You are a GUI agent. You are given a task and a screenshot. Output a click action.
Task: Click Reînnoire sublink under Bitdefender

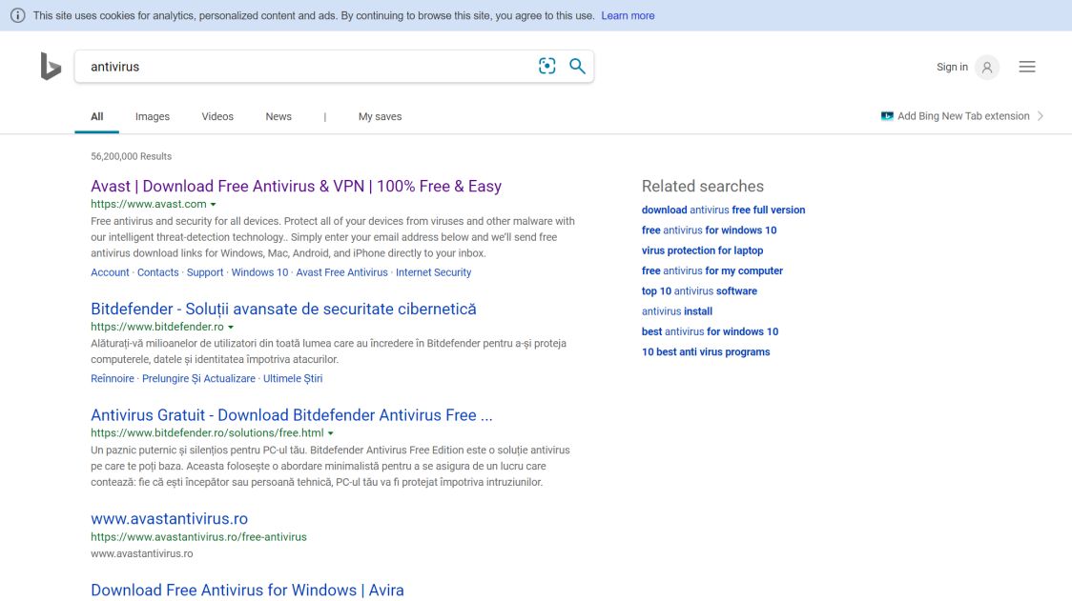point(113,378)
